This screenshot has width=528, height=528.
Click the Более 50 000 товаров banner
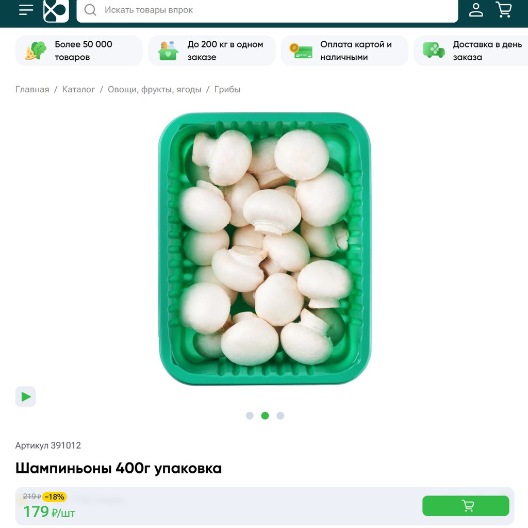[79, 51]
